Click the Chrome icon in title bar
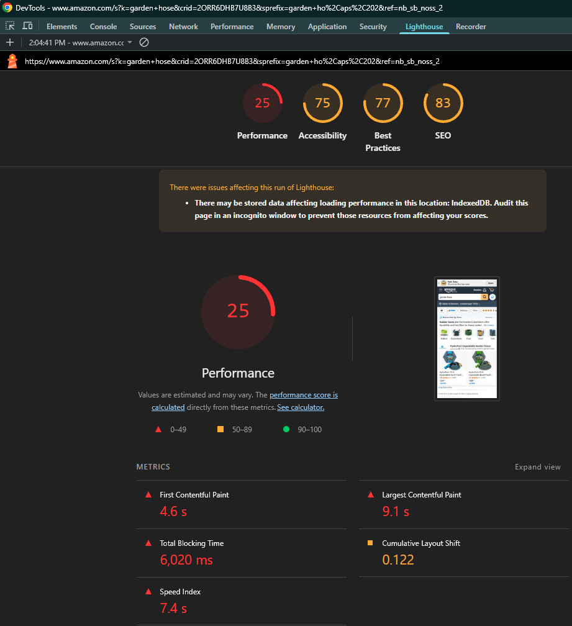 coord(7,7)
